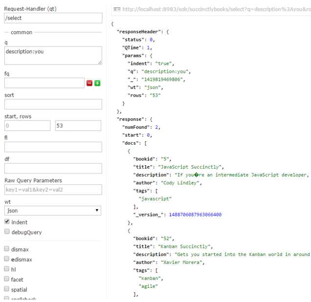Remove the fq filter with red minus icon
Screen dimensions: 311x302
pyautogui.click(x=89, y=83)
